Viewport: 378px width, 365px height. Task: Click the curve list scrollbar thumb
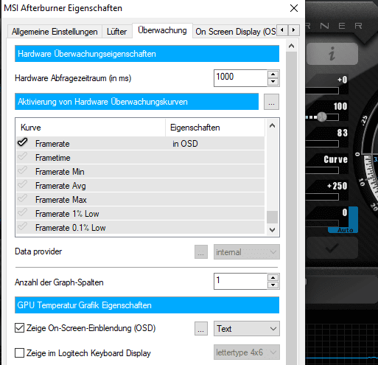point(272,218)
